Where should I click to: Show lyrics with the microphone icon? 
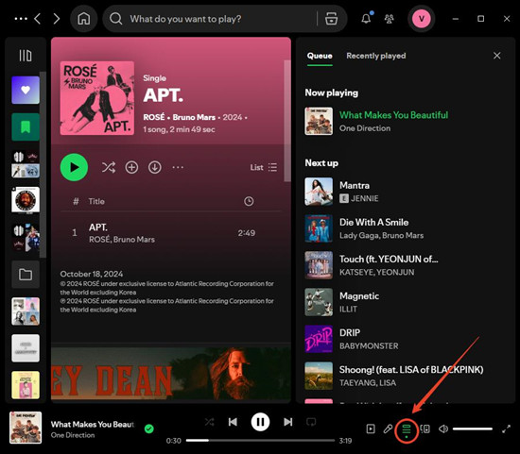point(388,429)
